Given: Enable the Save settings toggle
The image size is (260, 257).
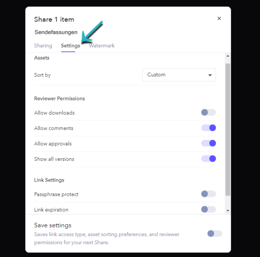Looking at the screenshot, I should click(215, 234).
